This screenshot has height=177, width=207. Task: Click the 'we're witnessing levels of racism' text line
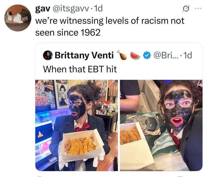tap(110, 21)
